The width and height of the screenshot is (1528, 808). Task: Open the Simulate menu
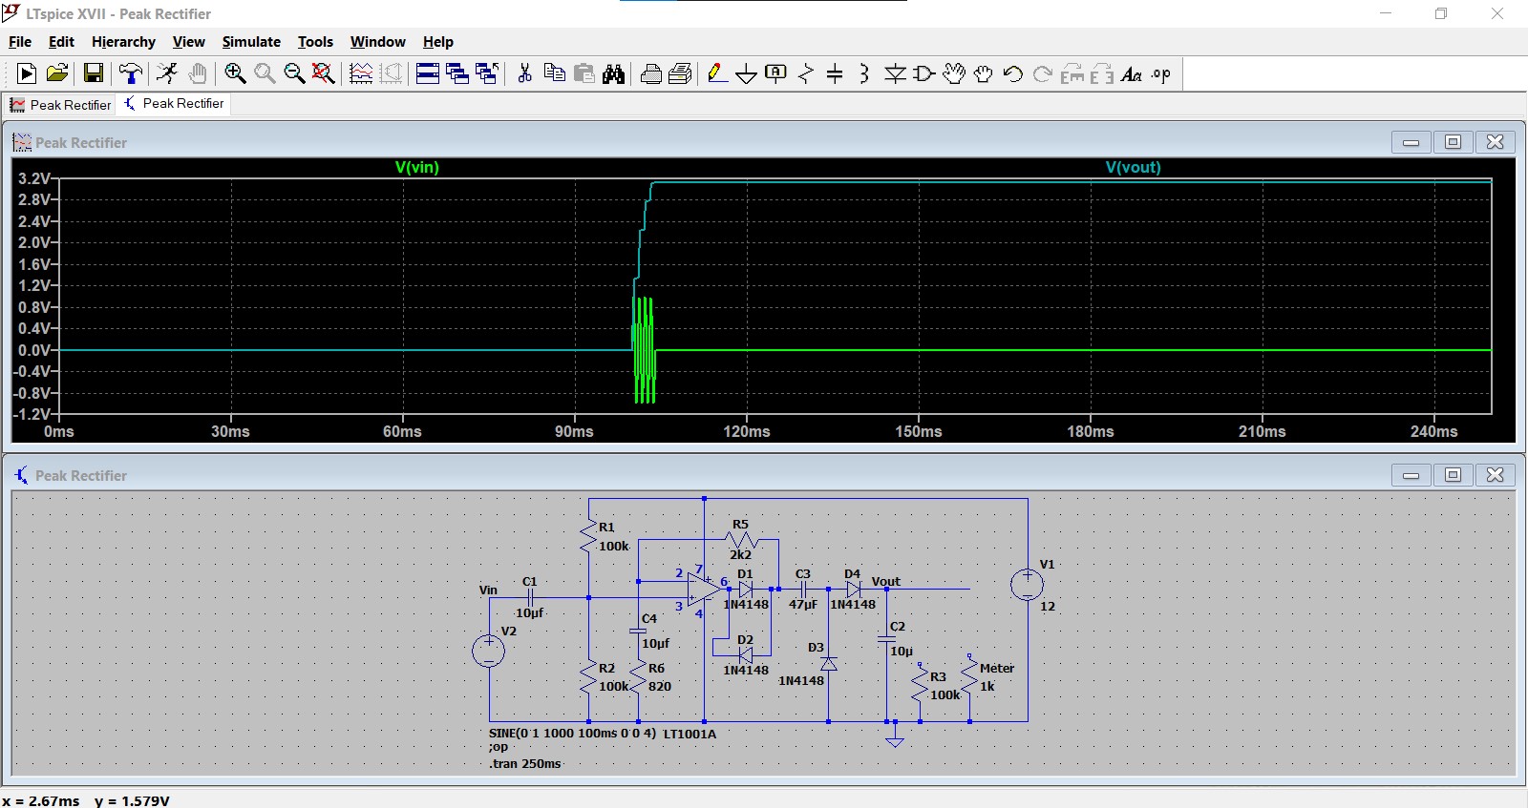point(251,42)
